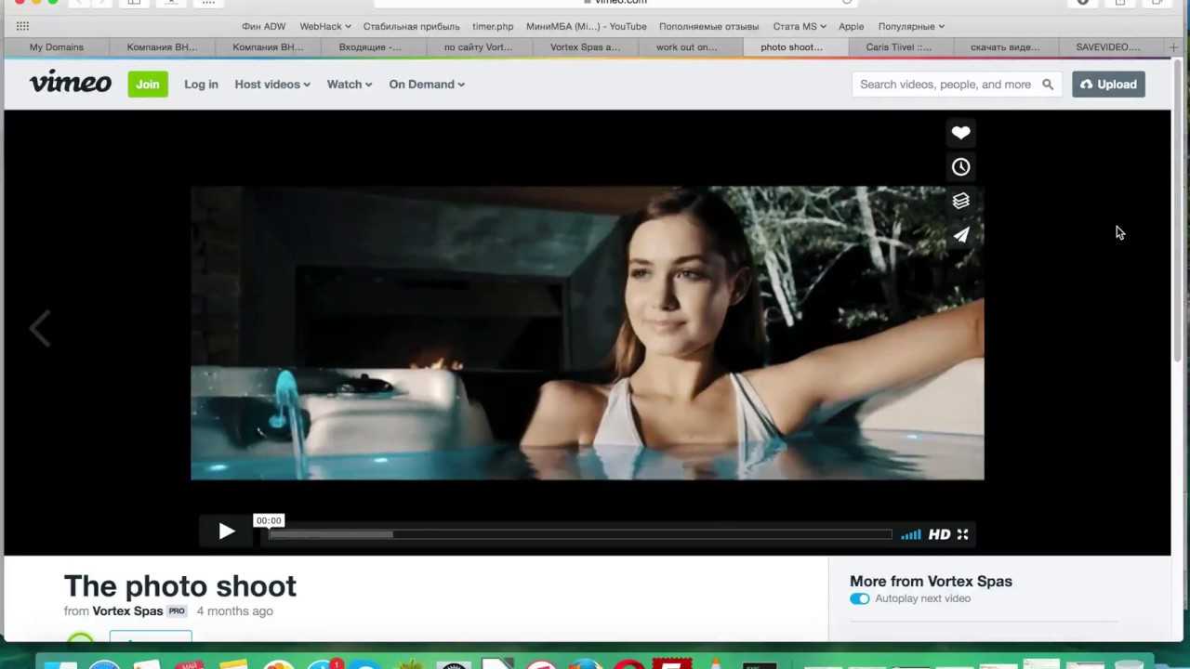The height and width of the screenshot is (669, 1190).
Task: Switch to the скачать виде... tab
Action: 1005,47
